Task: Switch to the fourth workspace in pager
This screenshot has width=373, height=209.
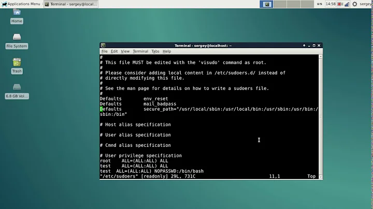Action: pyautogui.click(x=307, y=4)
